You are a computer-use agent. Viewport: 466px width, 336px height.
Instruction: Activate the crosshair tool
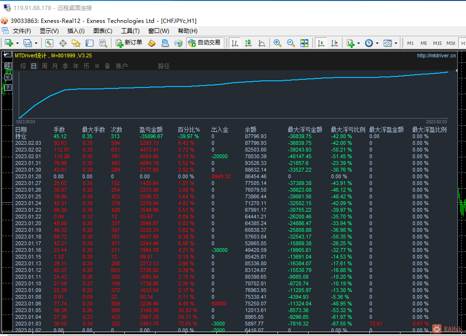[62, 43]
